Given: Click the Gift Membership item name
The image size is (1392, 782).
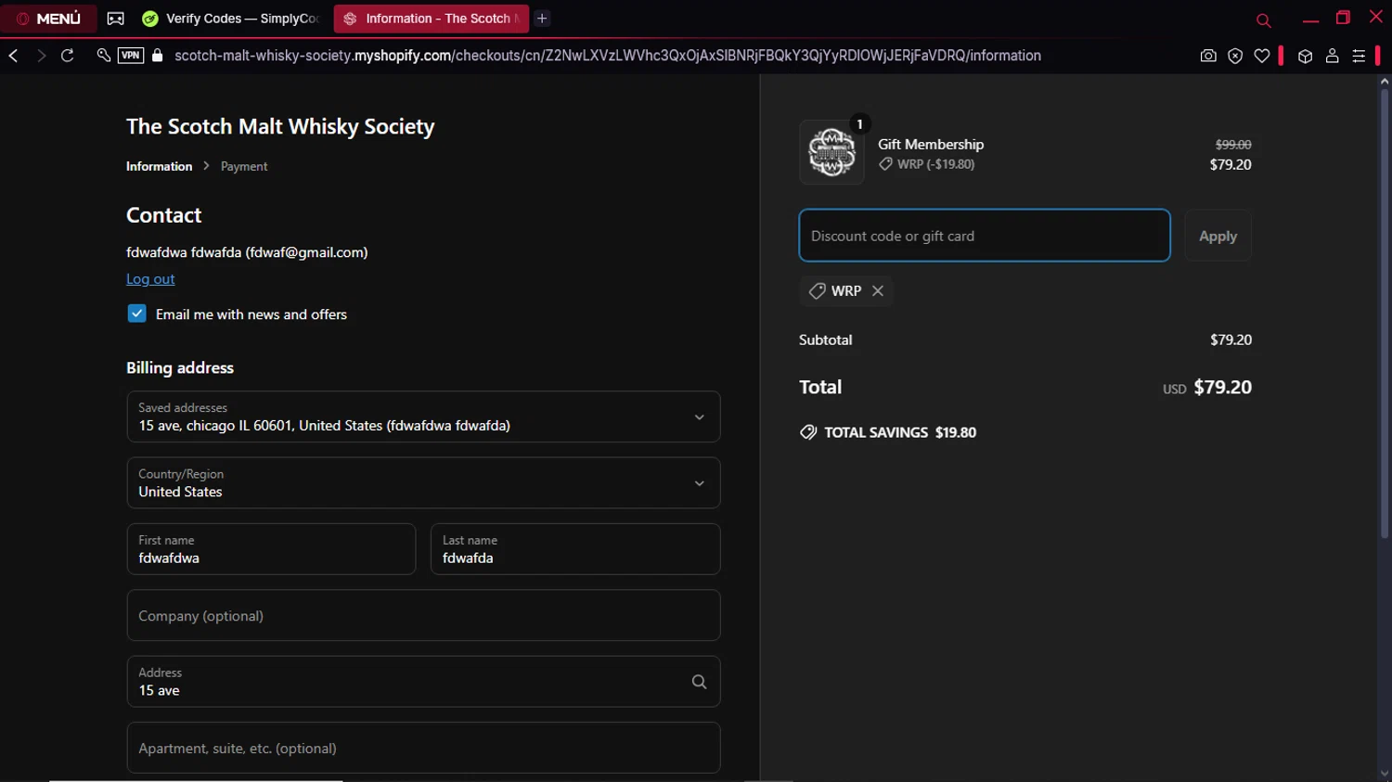Looking at the screenshot, I should 931,144.
